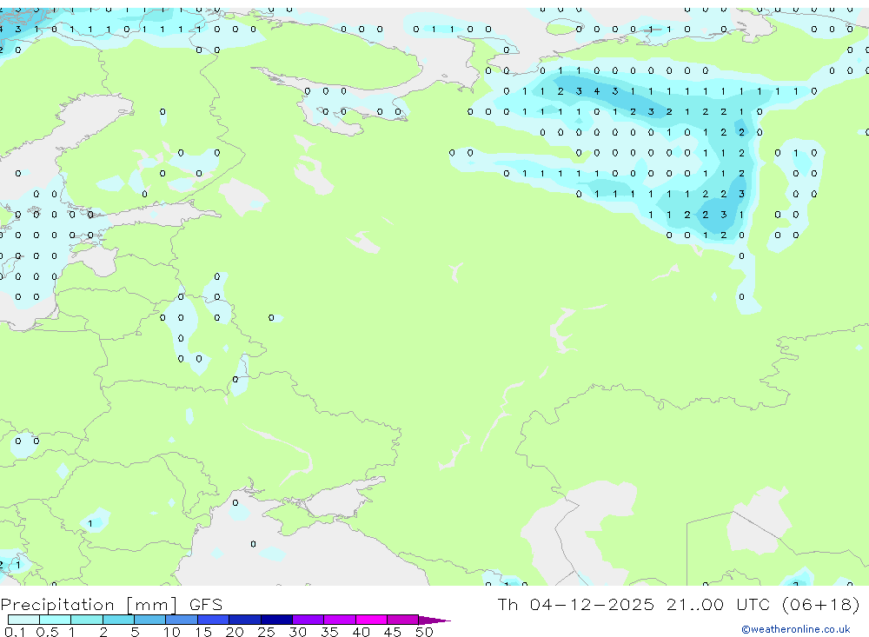Image resolution: width=869 pixels, height=637 pixels.
Task: Select the 20–25 mm dark blue swatch
Action: [x=245, y=620]
